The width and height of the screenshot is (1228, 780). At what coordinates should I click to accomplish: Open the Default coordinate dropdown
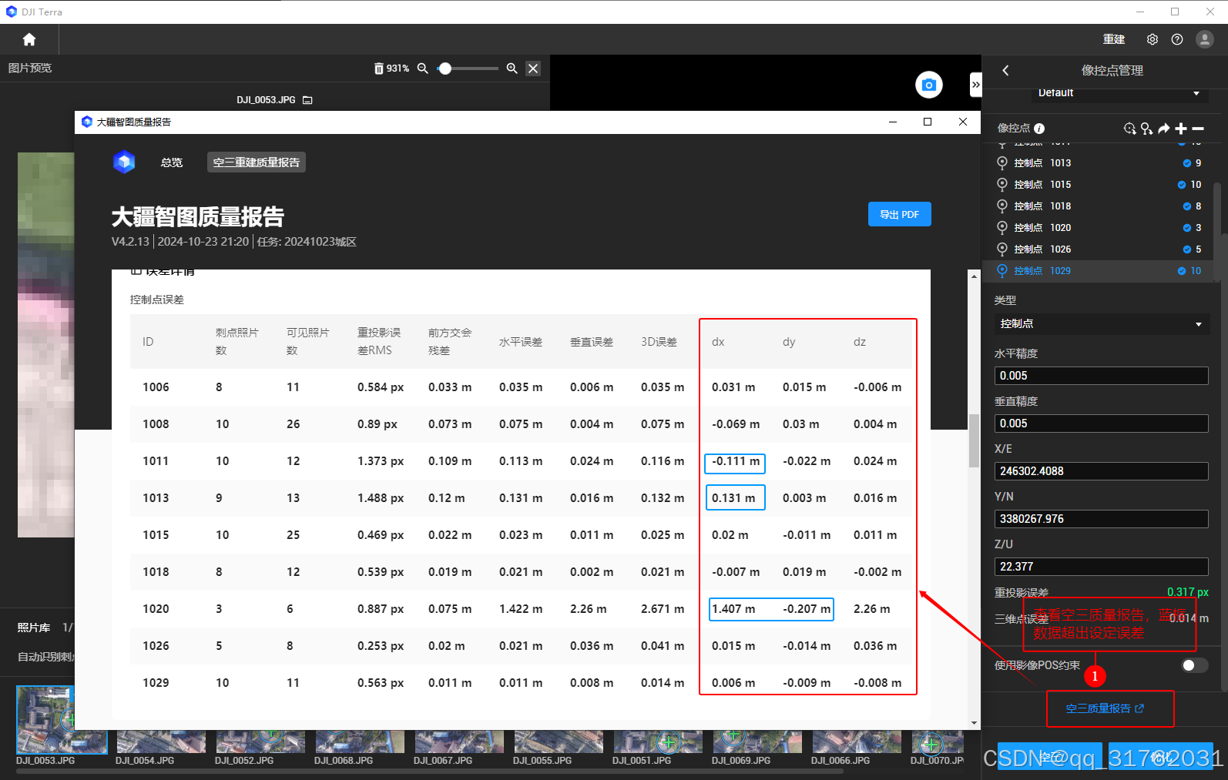[x=1119, y=93]
